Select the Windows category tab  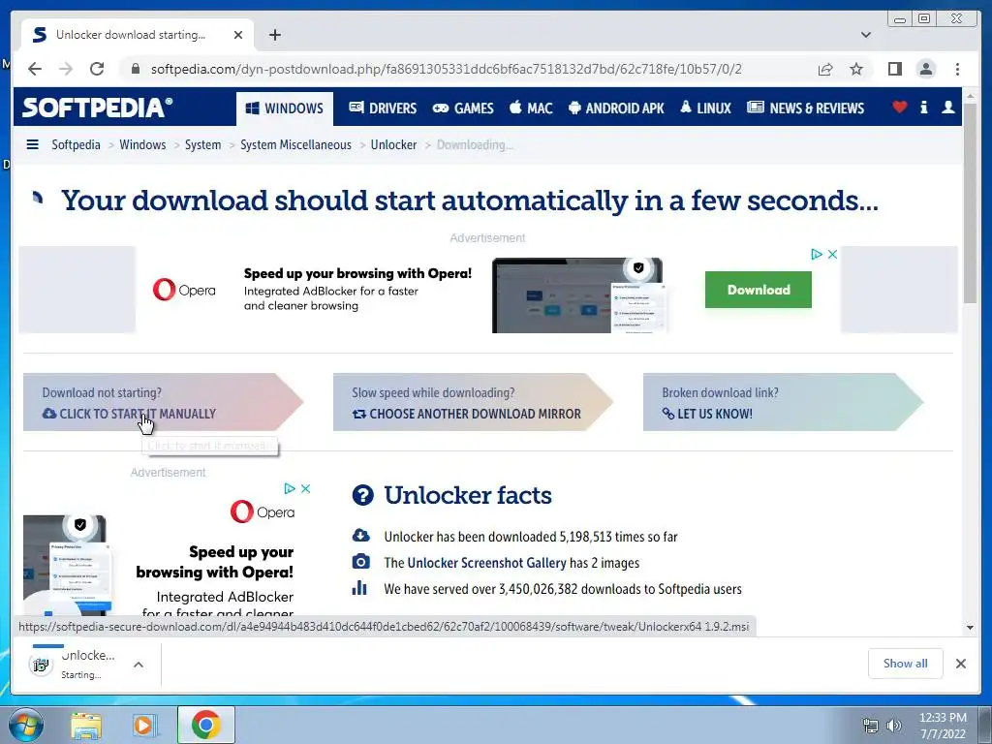[284, 108]
